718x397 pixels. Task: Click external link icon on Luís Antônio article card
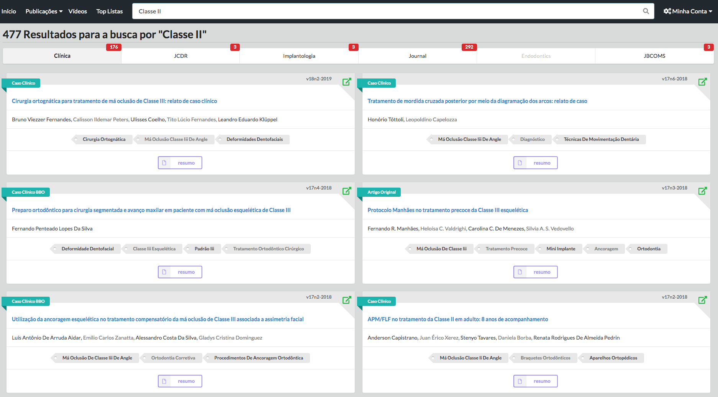[347, 300]
